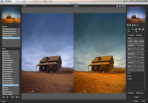Expand the Color section
This screenshot has height=103, width=148.
pos(128,76)
